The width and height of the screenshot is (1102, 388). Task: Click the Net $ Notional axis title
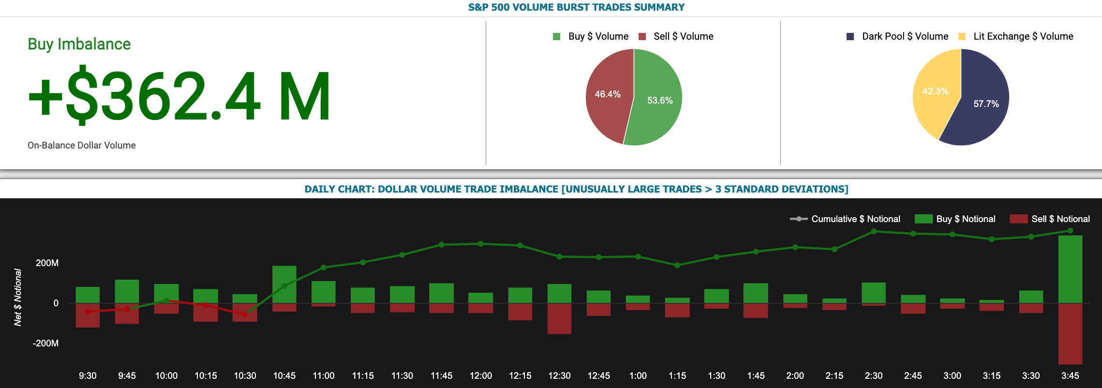(18, 297)
